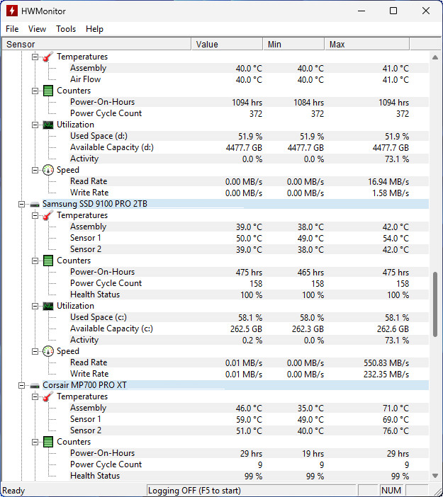Click the scrollbar up arrow
Screen dimensions: 443x497
(435, 57)
